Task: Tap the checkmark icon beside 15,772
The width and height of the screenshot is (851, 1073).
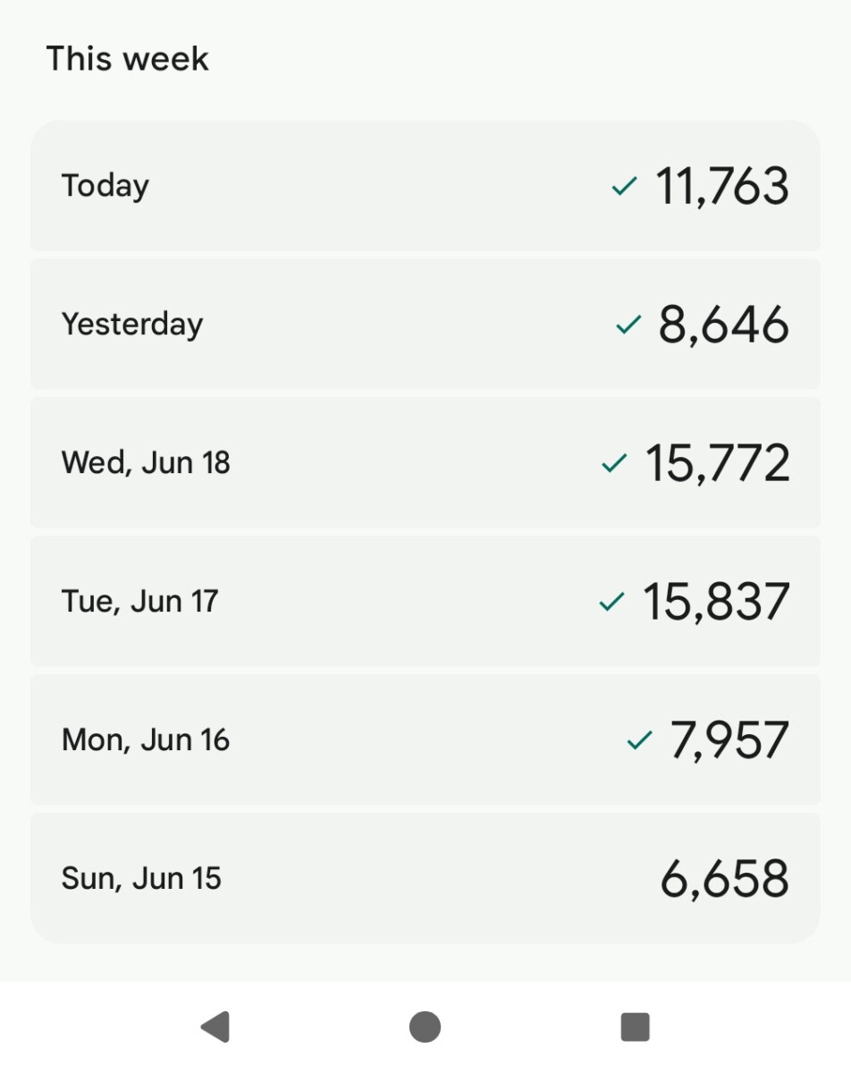Action: [x=614, y=463]
